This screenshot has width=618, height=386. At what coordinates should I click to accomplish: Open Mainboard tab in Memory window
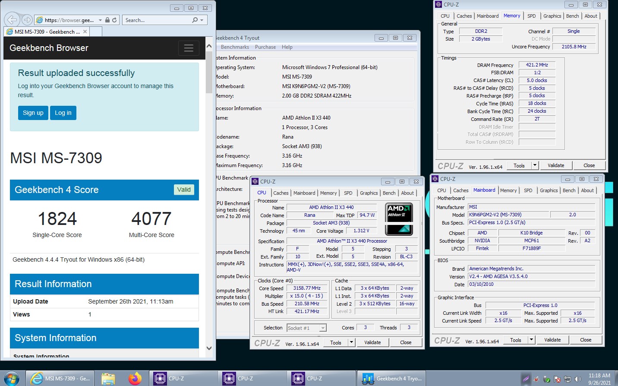point(488,16)
